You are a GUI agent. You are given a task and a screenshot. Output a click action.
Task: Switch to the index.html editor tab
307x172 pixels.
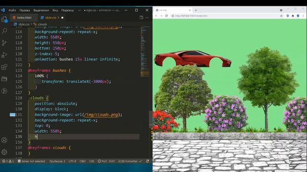click(24, 18)
